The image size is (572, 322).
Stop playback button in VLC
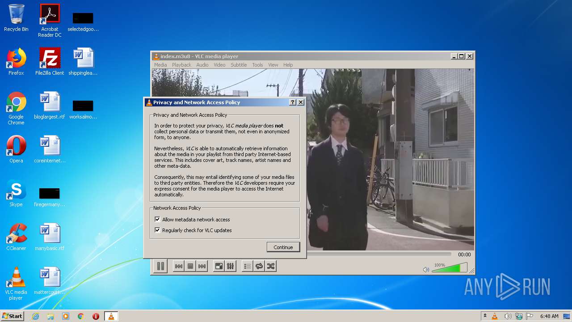click(x=190, y=266)
